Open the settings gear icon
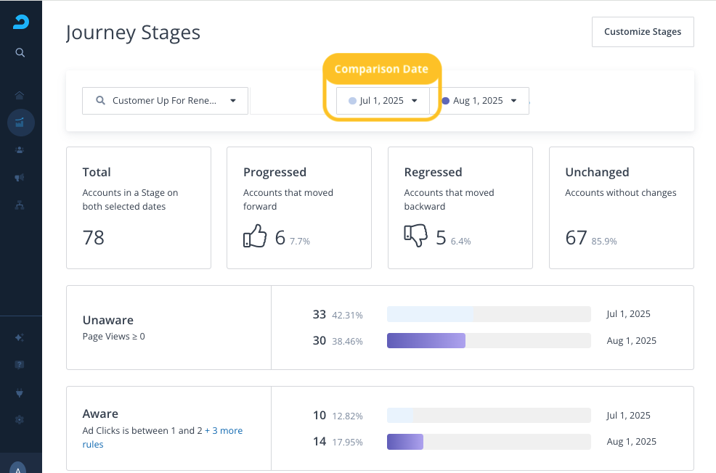This screenshot has width=716, height=473. [x=20, y=419]
